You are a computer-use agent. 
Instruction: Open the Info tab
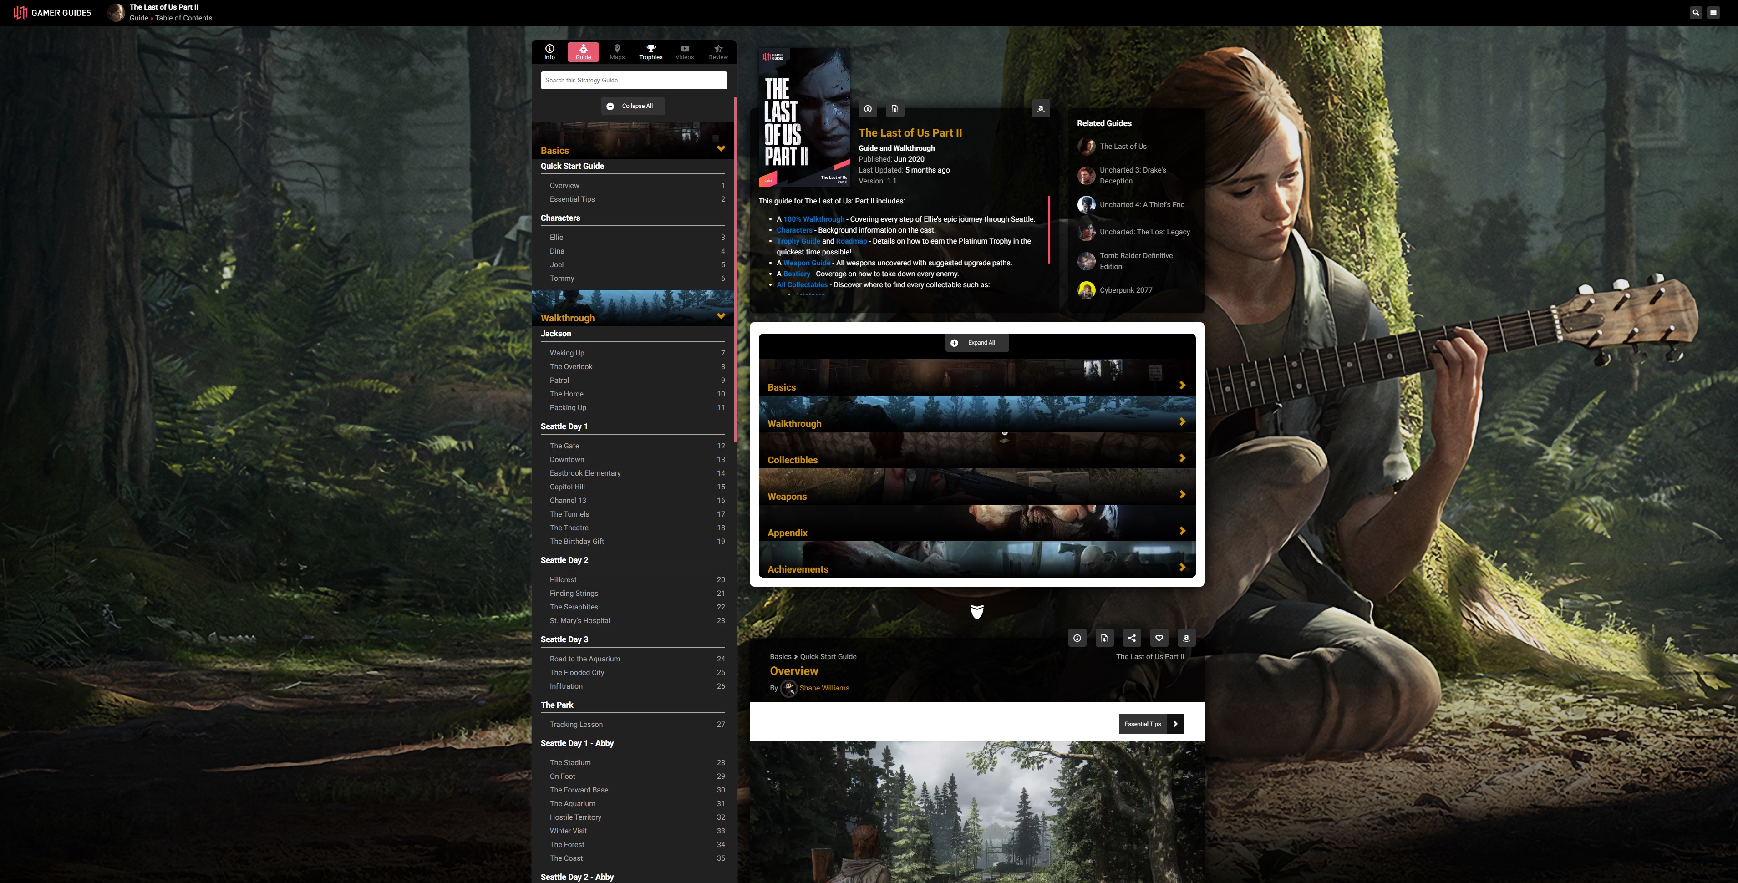pos(550,52)
